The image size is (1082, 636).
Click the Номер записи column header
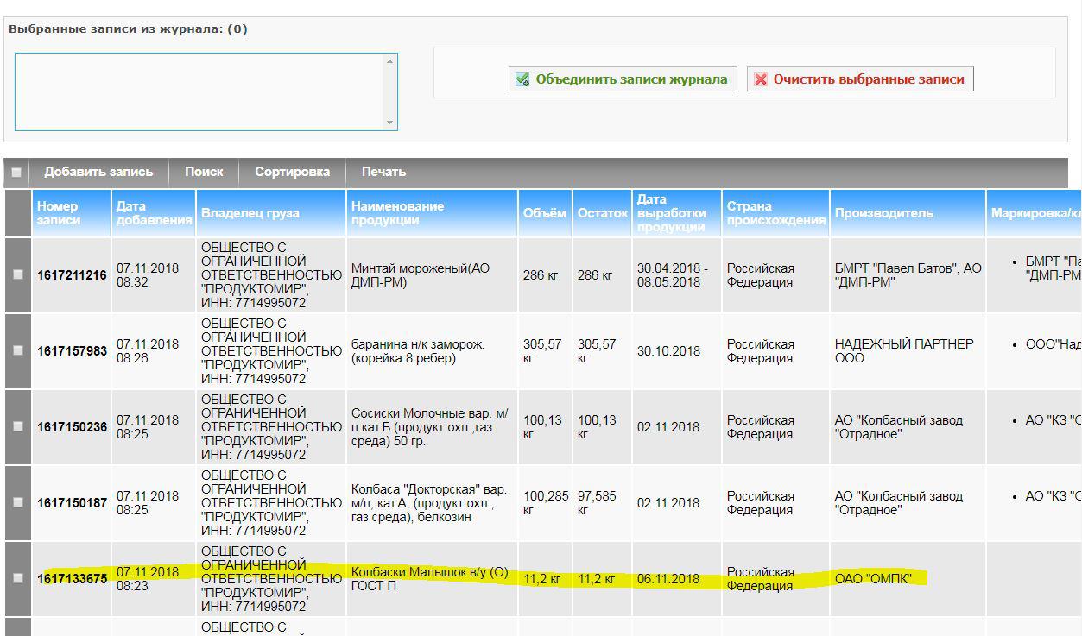pyautogui.click(x=72, y=213)
